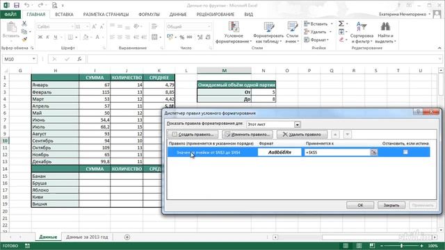Toggle Stop If True checkbox for rule
The height and width of the screenshot is (250, 445).
click(405, 152)
